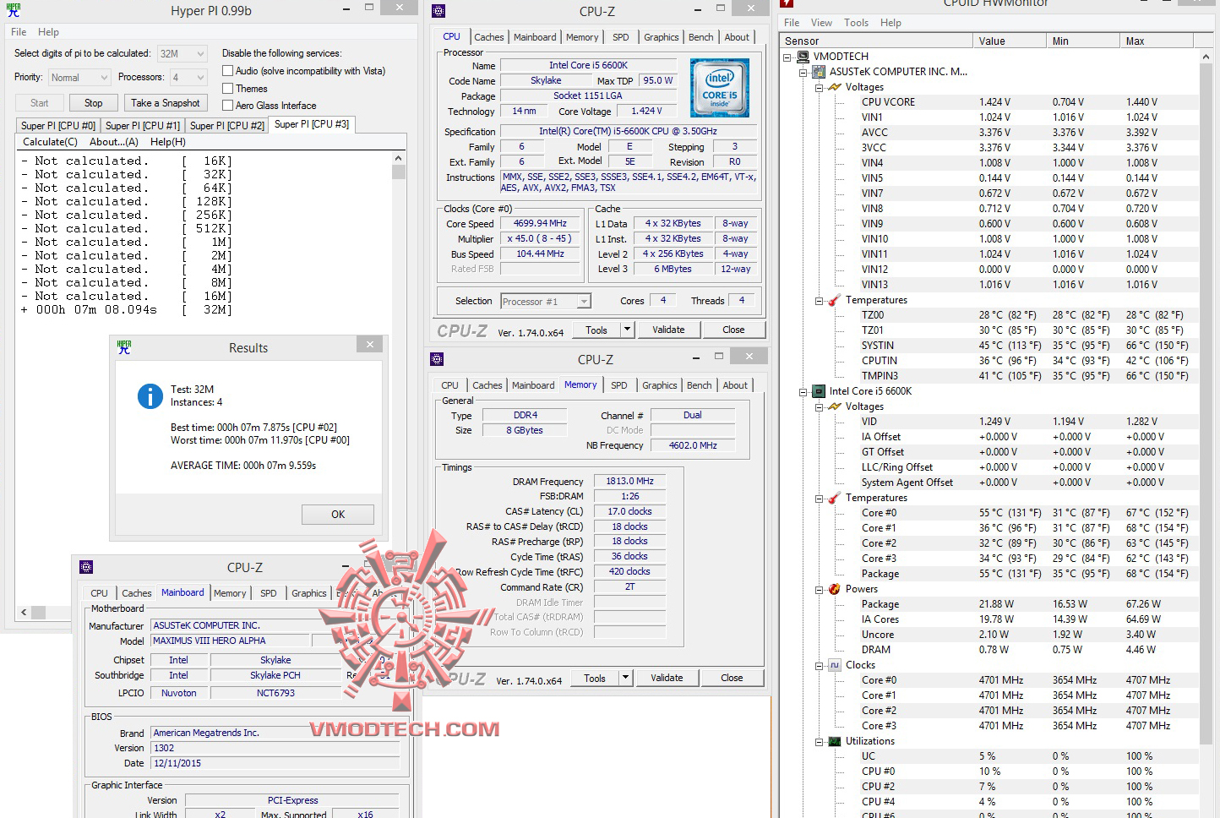Screen dimensions: 1220x818
Task: Click Close in the Memory window
Action: [x=732, y=678]
